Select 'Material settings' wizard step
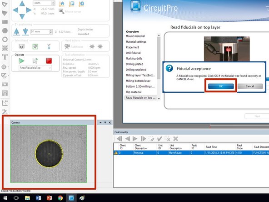Screen dimensions: 269x202 (136, 42)
